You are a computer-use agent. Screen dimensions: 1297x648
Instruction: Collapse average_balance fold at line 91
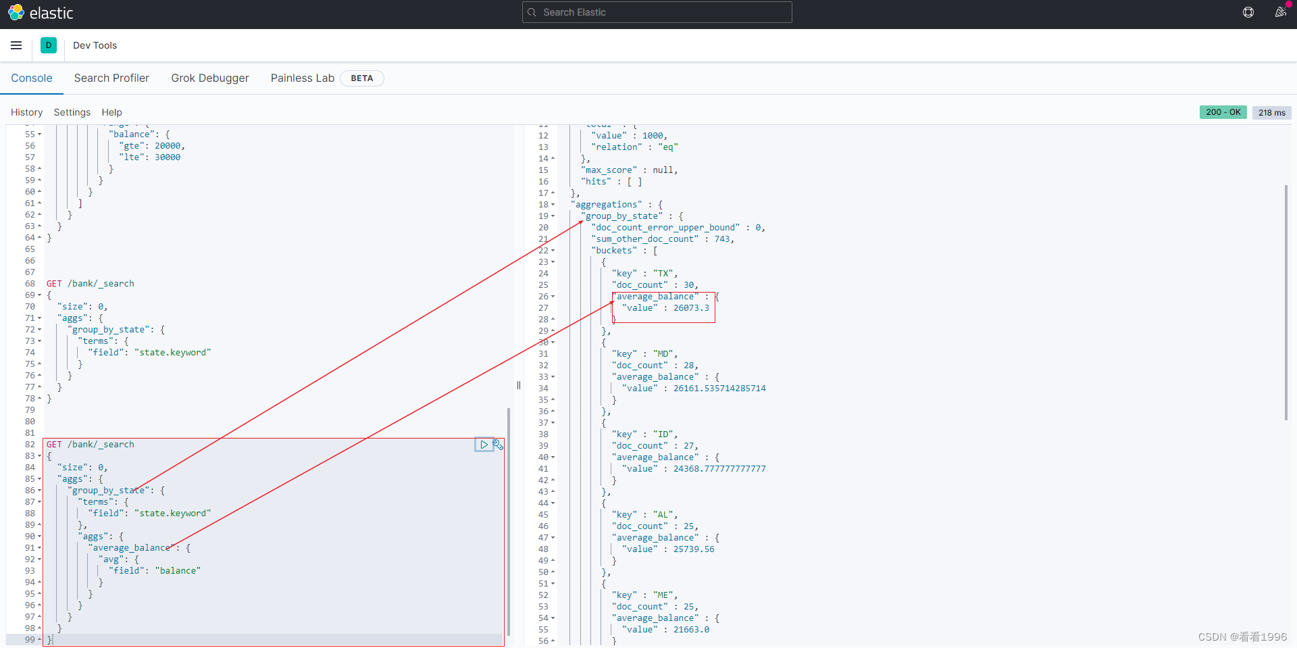click(x=39, y=548)
